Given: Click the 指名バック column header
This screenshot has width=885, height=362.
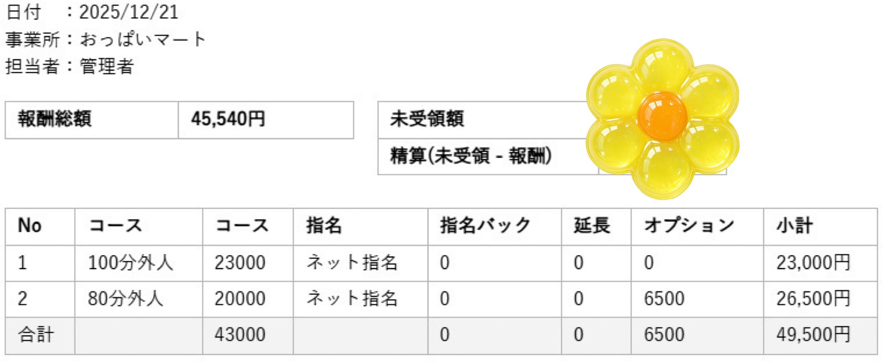Looking at the screenshot, I should point(485,226).
